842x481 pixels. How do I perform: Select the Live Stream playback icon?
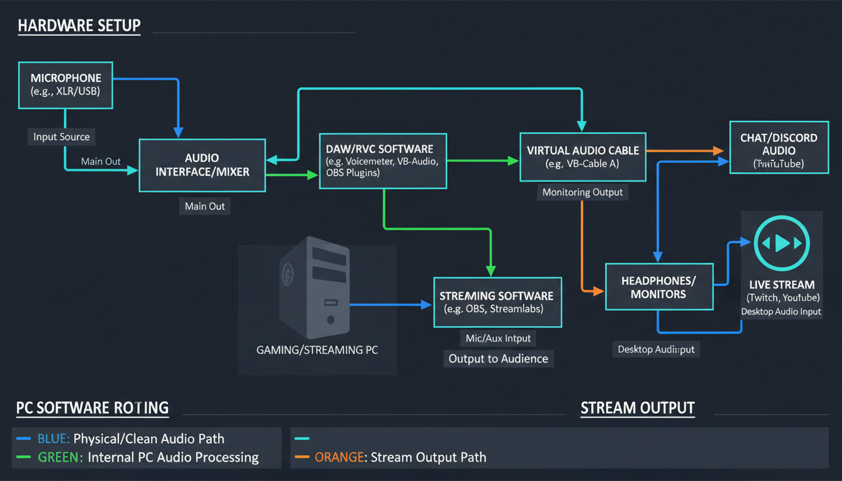coord(781,243)
